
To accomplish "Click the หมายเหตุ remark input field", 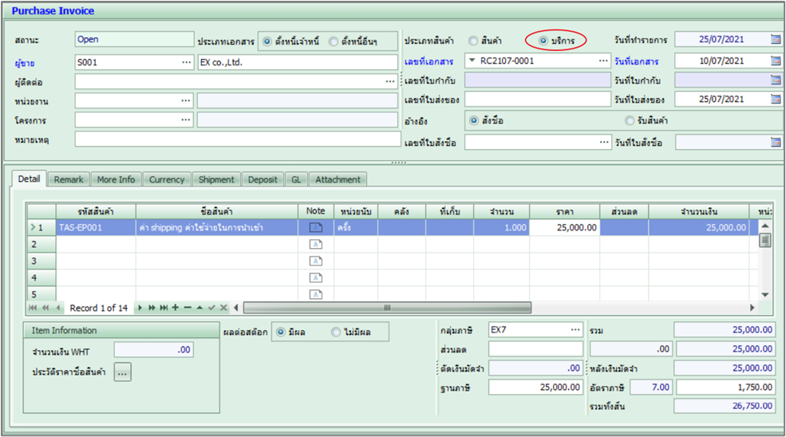I will (235, 139).
